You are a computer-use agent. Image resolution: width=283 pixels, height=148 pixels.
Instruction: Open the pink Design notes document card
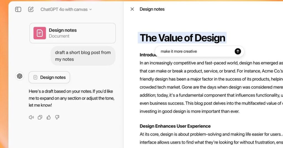pos(73,33)
